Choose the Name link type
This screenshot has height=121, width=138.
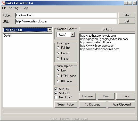[58, 59]
